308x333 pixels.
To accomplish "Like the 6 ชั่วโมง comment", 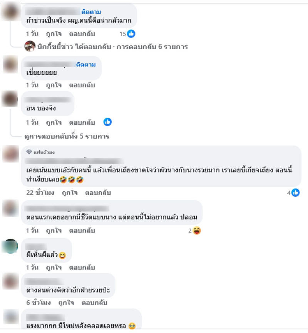I will [x=66, y=303].
